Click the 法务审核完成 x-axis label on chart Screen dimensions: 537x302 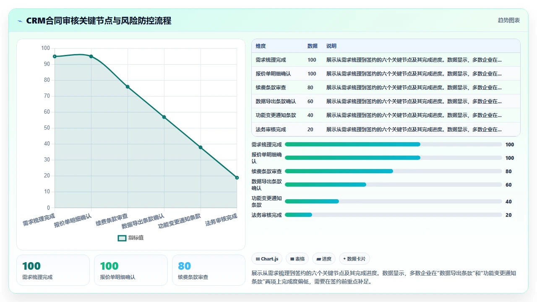(221, 220)
